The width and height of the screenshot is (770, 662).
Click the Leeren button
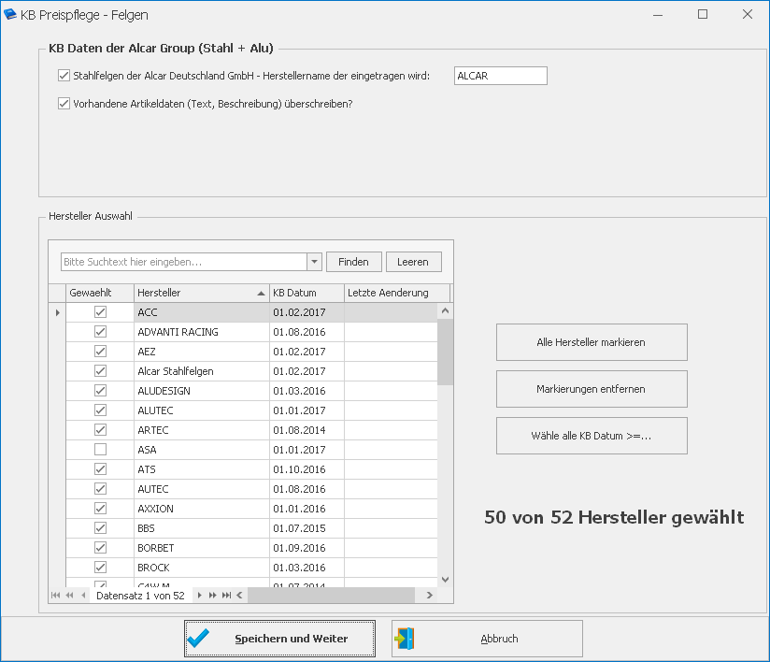coord(413,262)
